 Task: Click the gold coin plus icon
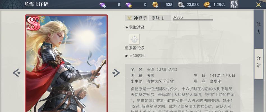[157, 7]
